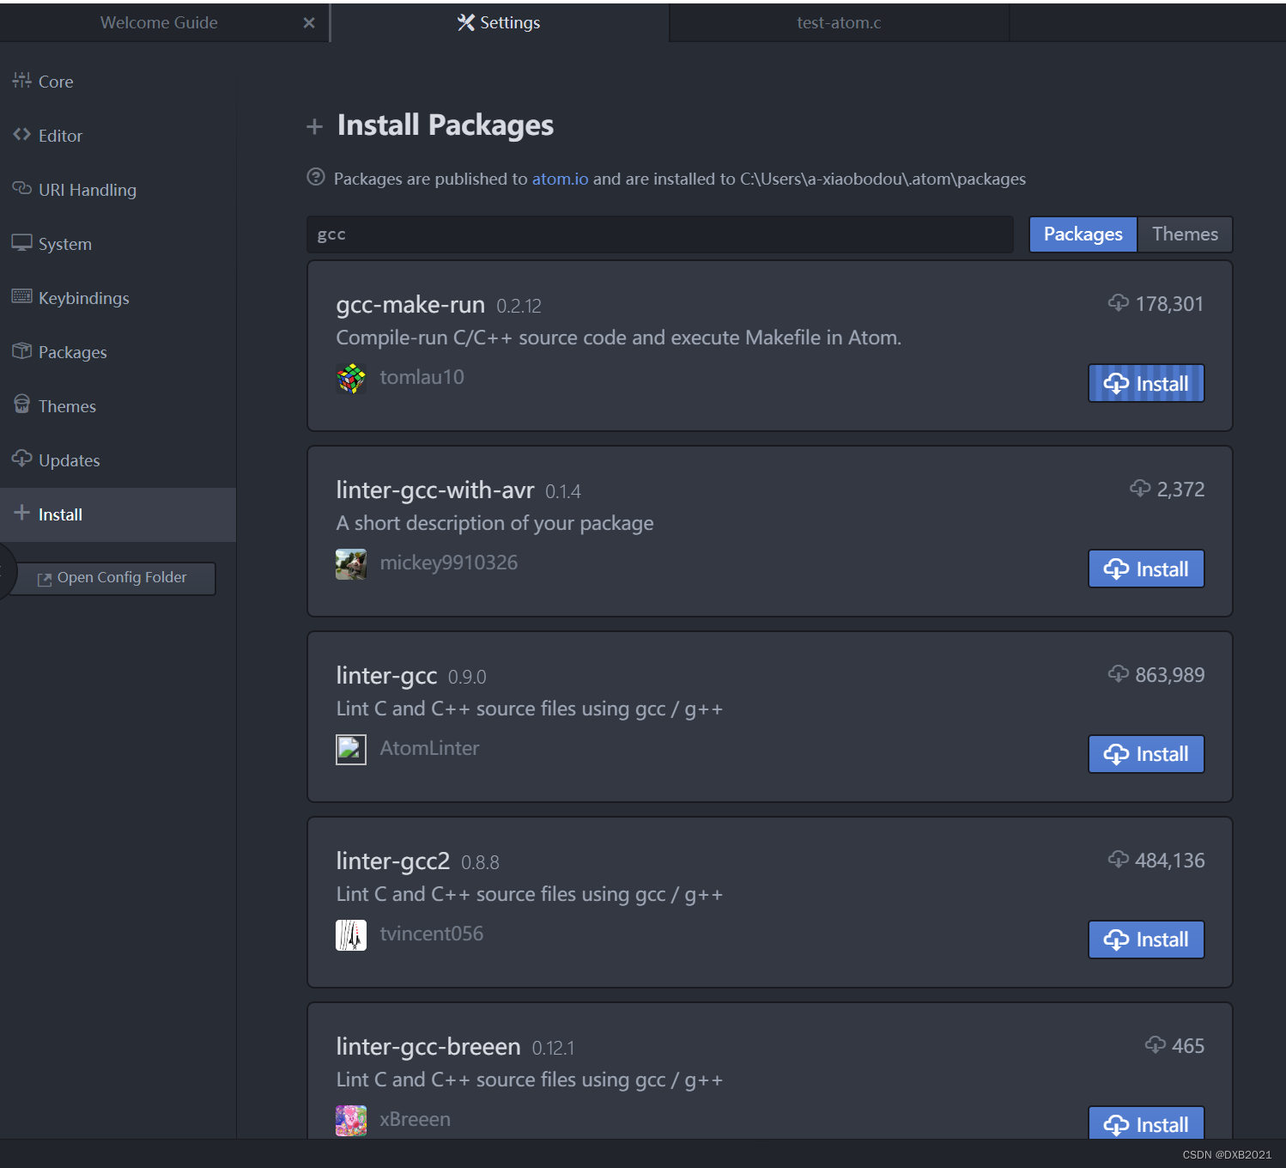Screen dimensions: 1286x1168
Task: Open the System settings section
Action: [x=118, y=244]
